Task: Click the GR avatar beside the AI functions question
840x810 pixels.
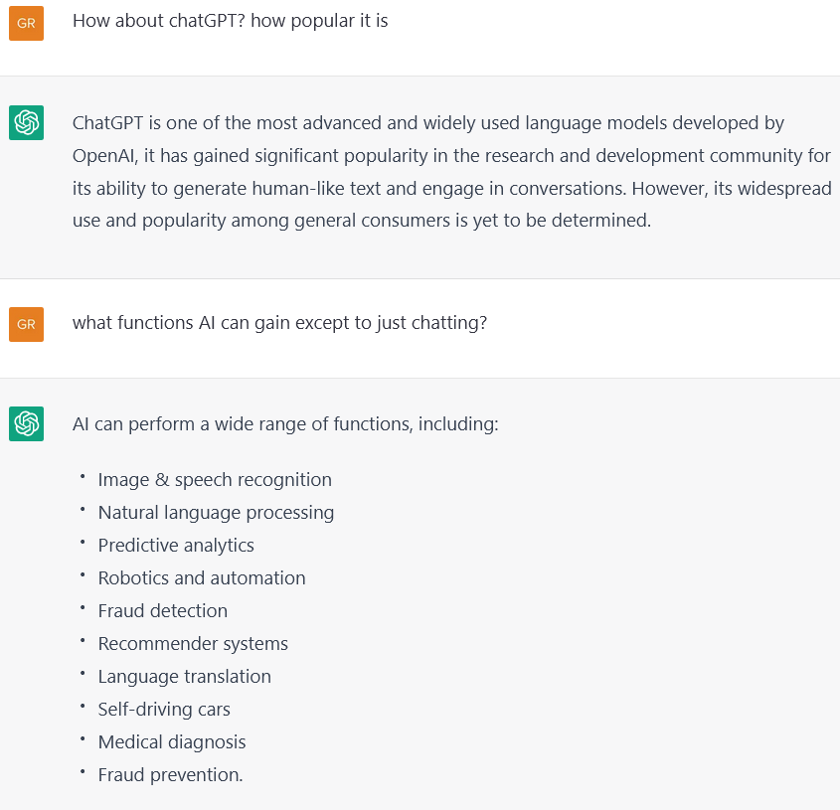Action: (x=26, y=324)
